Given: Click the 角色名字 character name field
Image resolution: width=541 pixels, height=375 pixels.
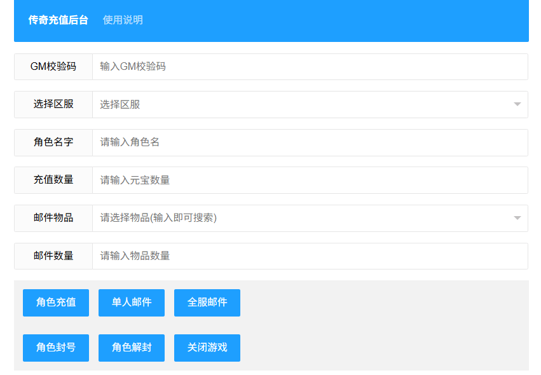Looking at the screenshot, I should [x=286, y=142].
